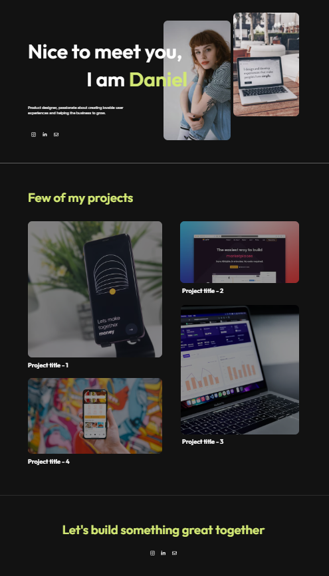Click the 'Project title - 3' link
The height and width of the screenshot is (576, 329).
[x=203, y=442]
